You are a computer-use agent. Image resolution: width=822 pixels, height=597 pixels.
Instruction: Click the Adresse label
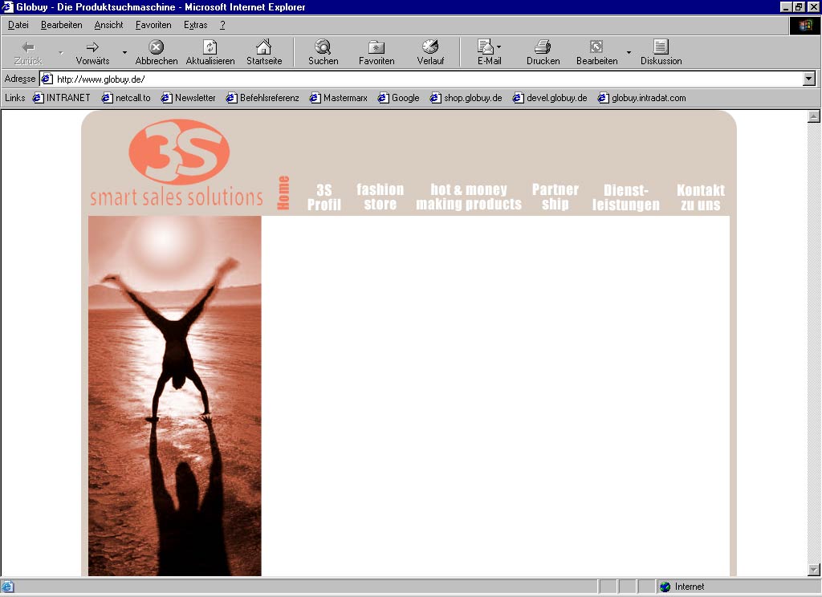point(20,79)
